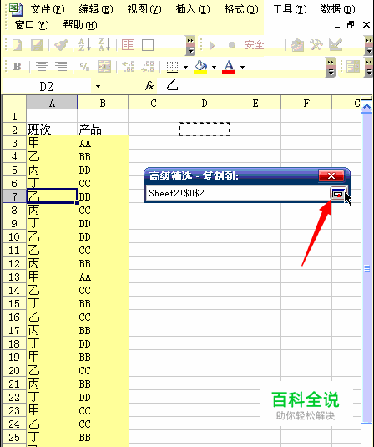Open the 帮助(H) menu

(80, 25)
